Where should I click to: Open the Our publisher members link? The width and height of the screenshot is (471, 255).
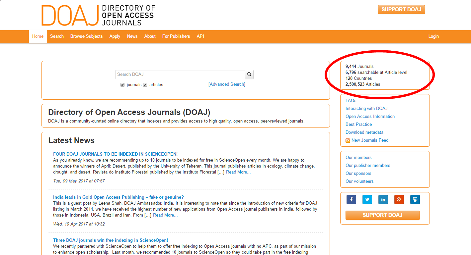pyautogui.click(x=368, y=165)
